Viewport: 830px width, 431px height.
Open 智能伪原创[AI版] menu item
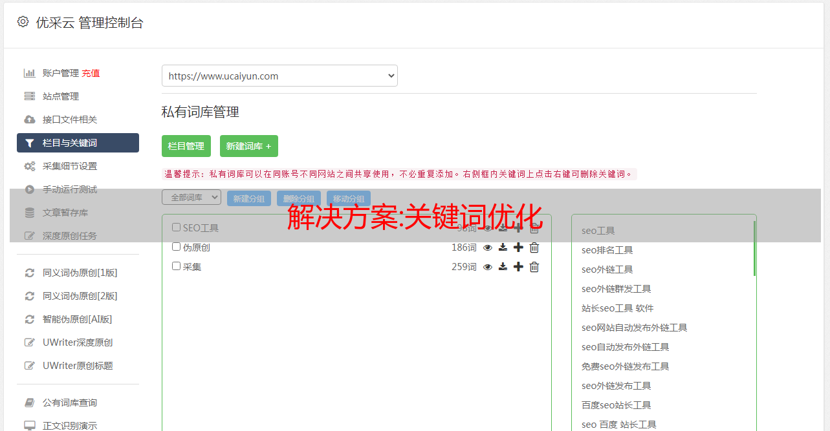coord(78,319)
